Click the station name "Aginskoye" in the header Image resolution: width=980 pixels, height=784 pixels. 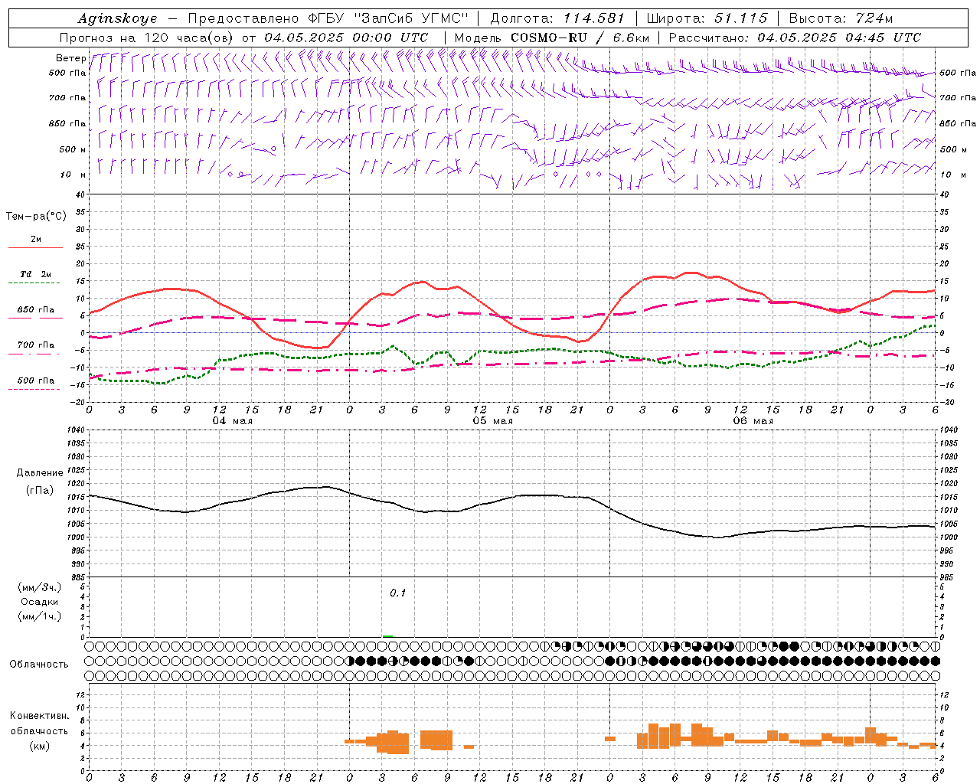pos(117,18)
